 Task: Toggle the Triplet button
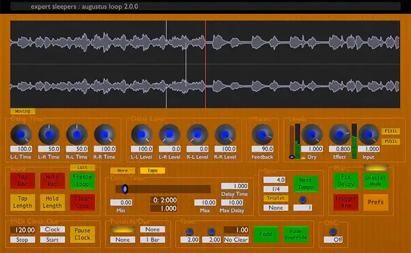click(x=275, y=198)
